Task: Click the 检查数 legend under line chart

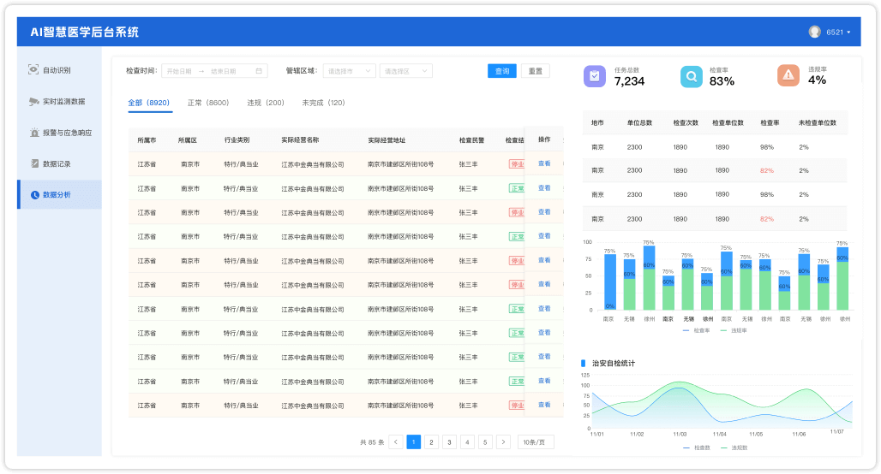Action: 697,447
